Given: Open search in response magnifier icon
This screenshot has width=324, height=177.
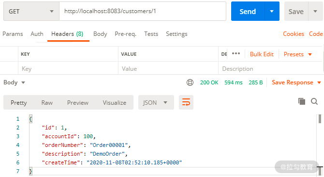Looking at the screenshot, I should (314, 101).
